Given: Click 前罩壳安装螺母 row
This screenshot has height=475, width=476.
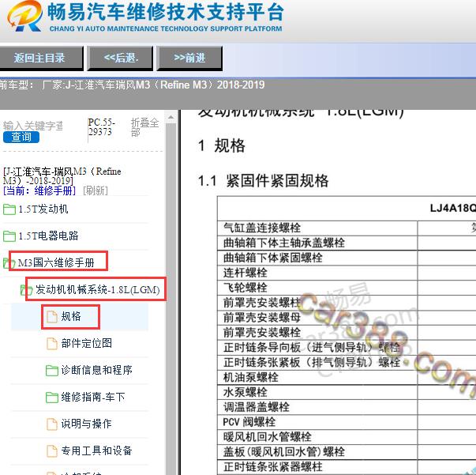Looking at the screenshot, I should (x=347, y=318).
